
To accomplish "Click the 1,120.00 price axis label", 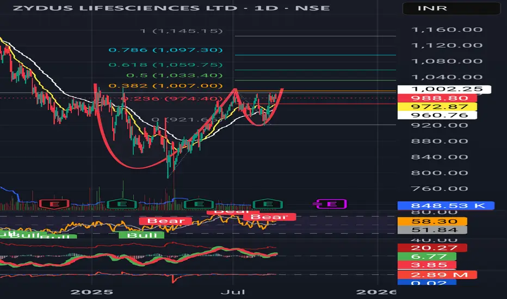I will (x=447, y=45).
